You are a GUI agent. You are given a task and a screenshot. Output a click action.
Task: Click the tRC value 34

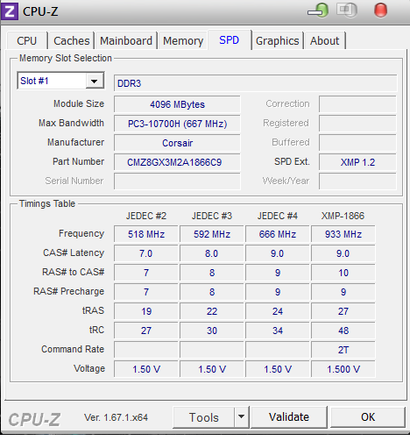pyautogui.click(x=278, y=331)
